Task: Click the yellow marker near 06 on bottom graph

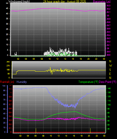Action: [x=36, y=130]
